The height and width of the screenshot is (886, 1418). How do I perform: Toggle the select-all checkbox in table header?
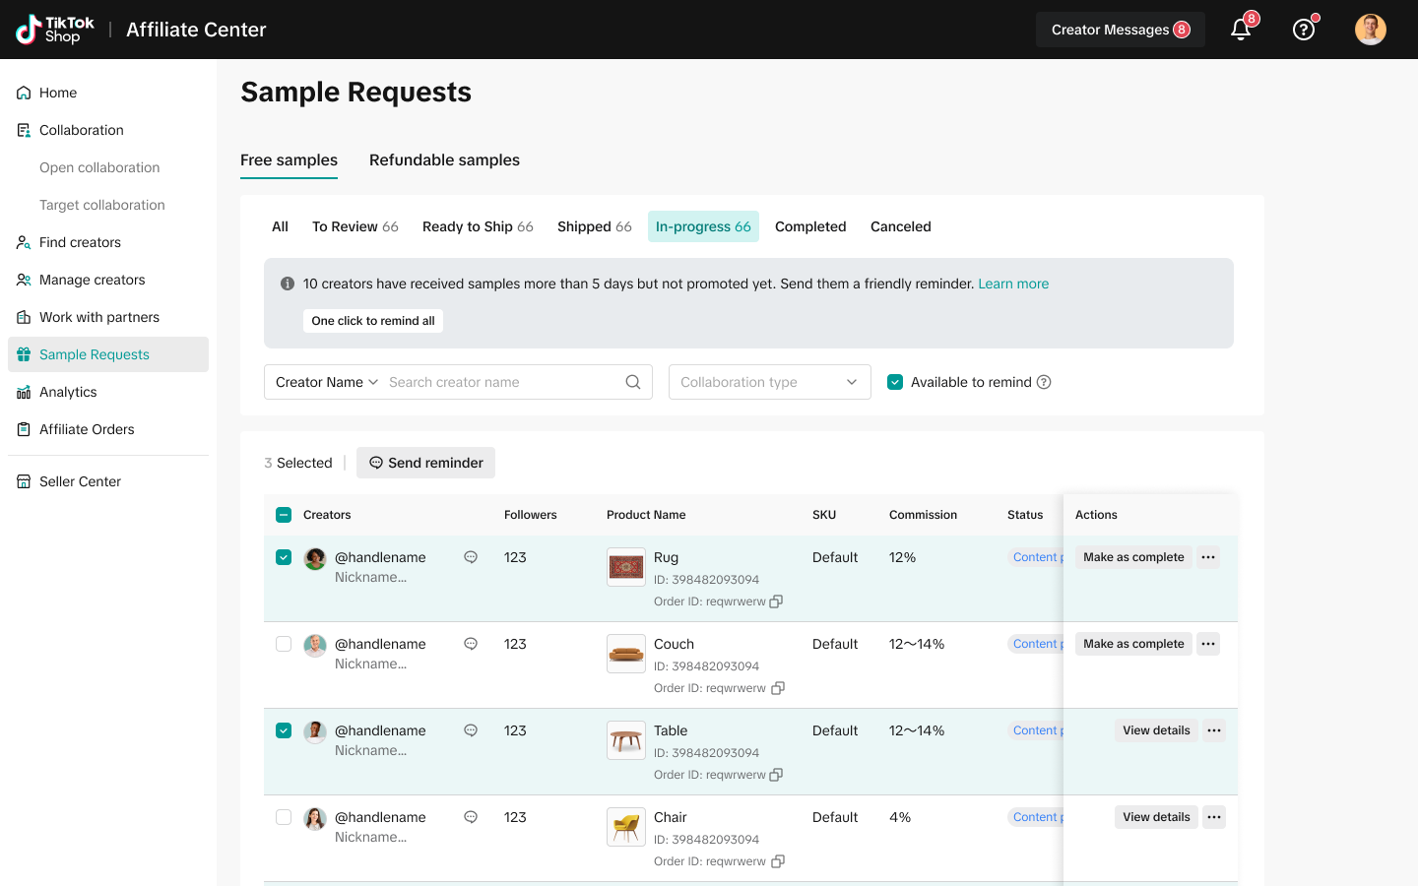point(284,515)
